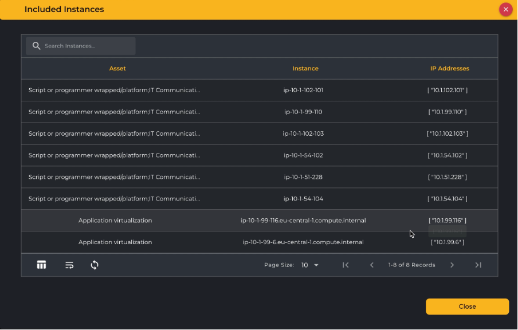518x330 pixels.
Task: Click the columns layout icon
Action: point(41,265)
